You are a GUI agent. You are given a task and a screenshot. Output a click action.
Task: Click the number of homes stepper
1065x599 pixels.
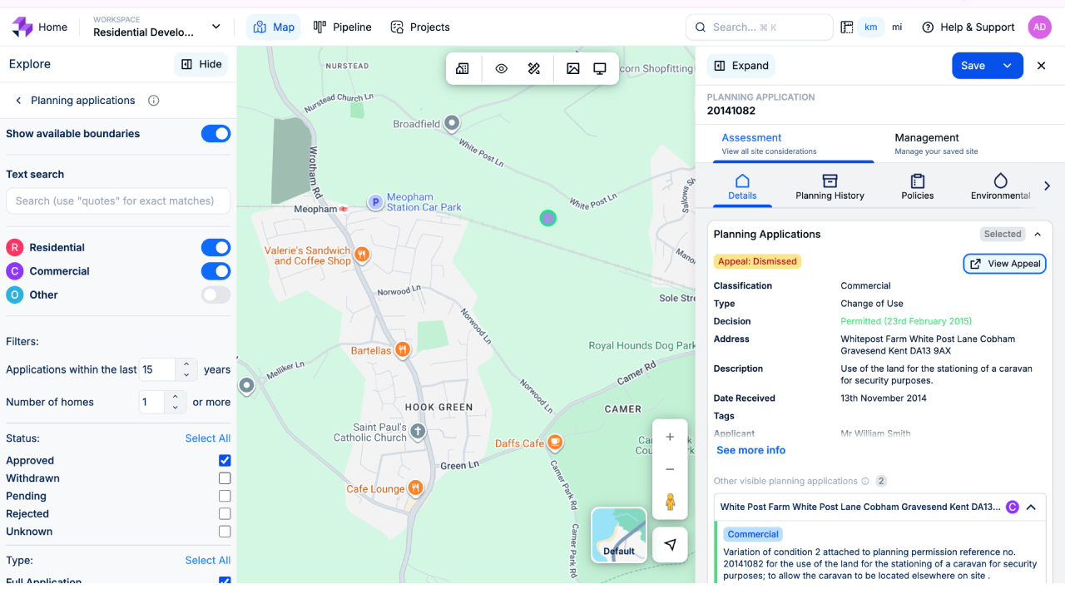click(x=175, y=402)
